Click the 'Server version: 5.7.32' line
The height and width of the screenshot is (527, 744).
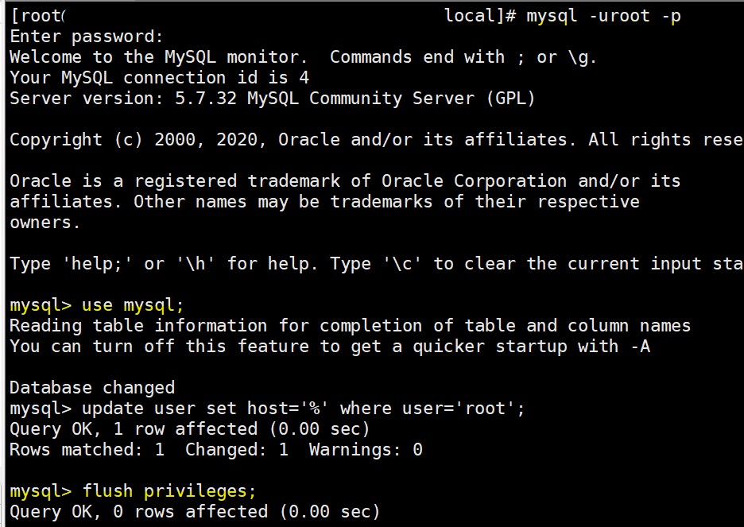[x=273, y=99]
